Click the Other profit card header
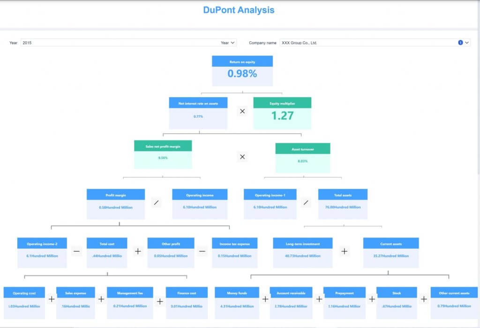480x328 pixels. coord(171,244)
